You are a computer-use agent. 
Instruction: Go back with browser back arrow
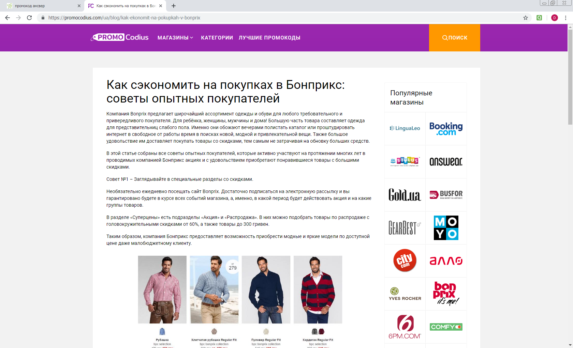8,18
